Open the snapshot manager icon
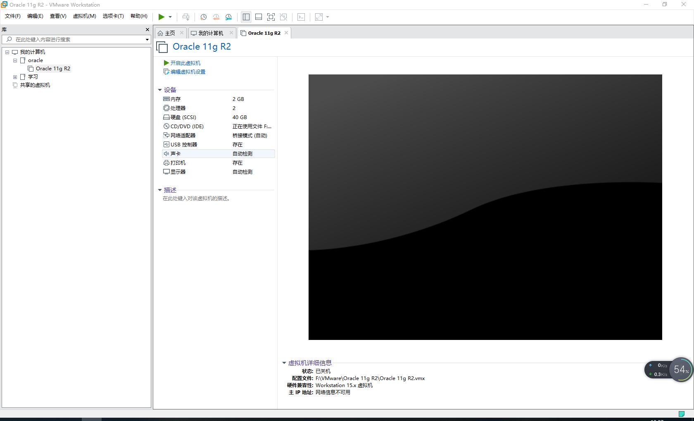 (228, 17)
